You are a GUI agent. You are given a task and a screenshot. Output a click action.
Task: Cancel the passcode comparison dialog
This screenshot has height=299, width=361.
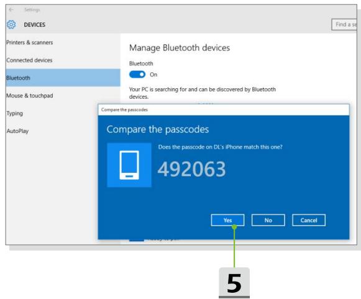[x=309, y=220]
